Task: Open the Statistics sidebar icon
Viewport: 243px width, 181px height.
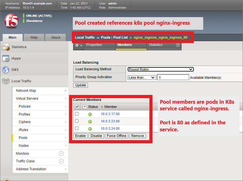Action: pyautogui.click(x=6, y=47)
